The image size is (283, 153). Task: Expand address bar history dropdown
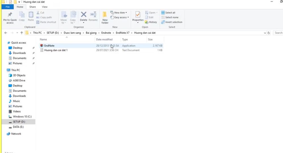[x=265, y=33]
